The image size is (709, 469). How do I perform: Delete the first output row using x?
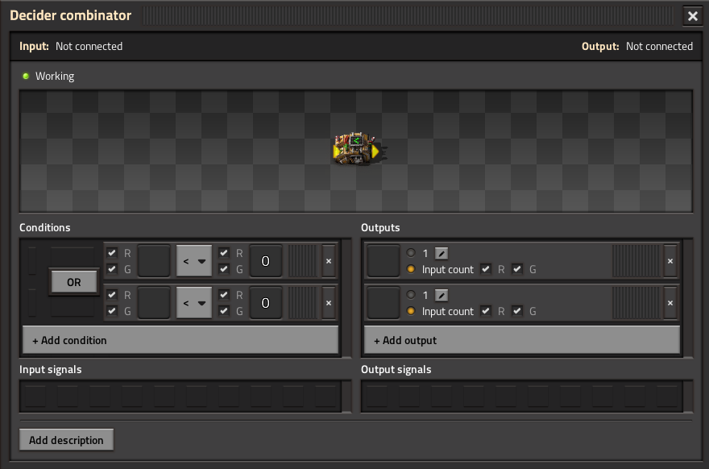click(x=670, y=261)
